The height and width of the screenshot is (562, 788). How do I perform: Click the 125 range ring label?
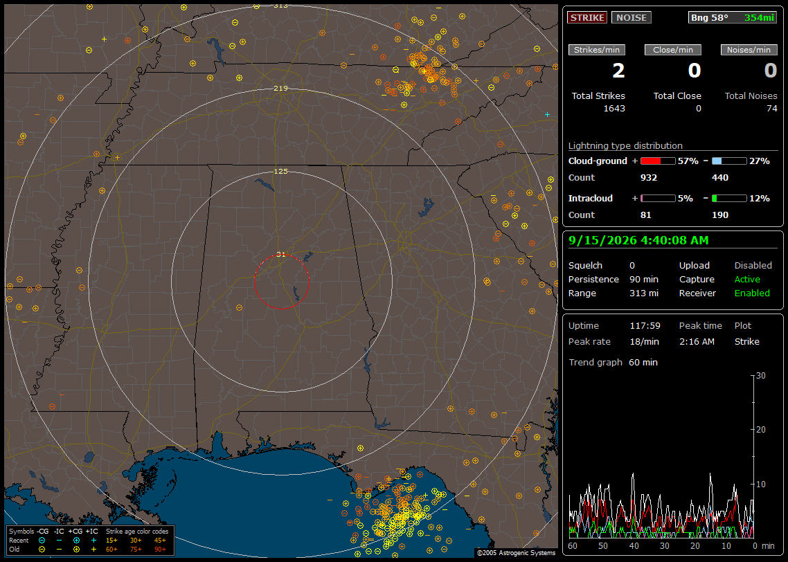(280, 171)
